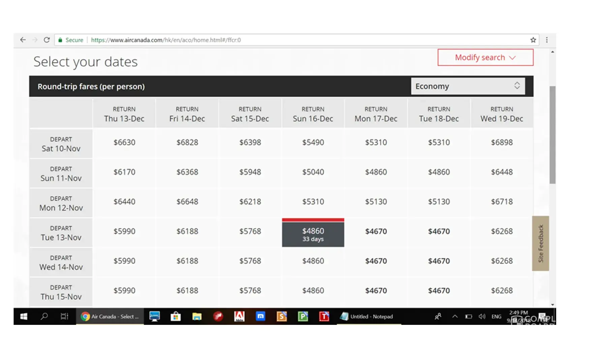599x337 pixels.
Task: Open the Chrome three-dot menu
Action: click(x=547, y=40)
